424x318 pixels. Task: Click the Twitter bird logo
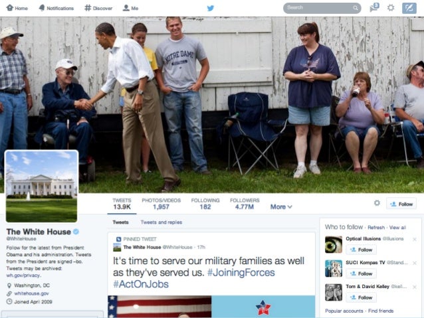[x=211, y=8]
